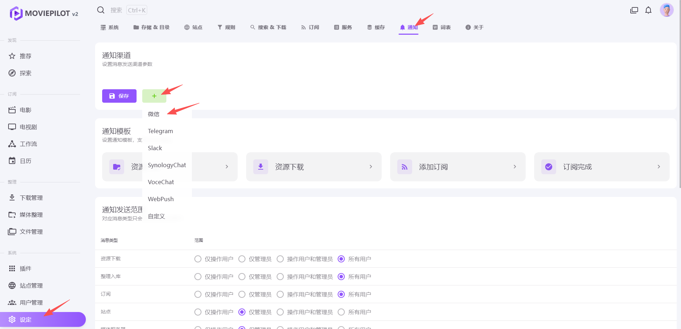Open the Calendar sidebar item

click(26, 161)
